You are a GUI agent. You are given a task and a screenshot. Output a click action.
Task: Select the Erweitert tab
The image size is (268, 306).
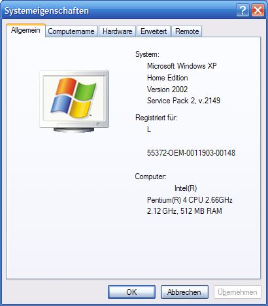[x=154, y=31]
